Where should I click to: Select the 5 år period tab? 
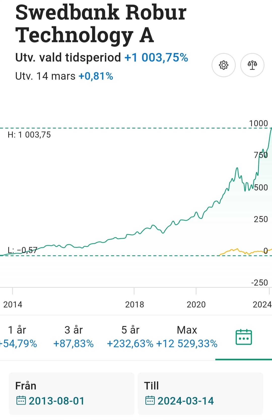click(x=130, y=337)
